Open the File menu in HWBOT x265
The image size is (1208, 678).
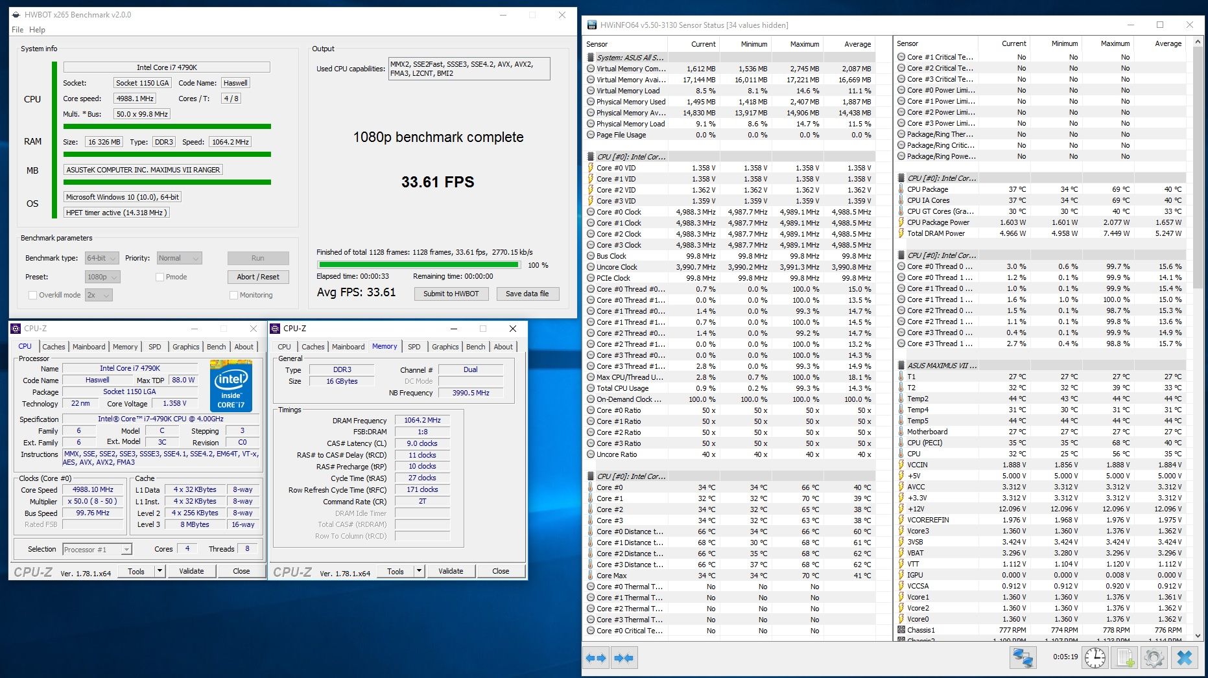(x=18, y=30)
